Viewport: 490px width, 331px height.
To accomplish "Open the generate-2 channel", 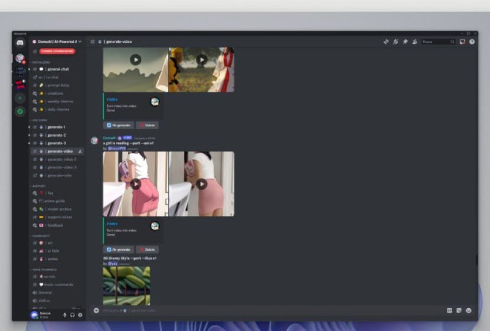I will pos(57,135).
